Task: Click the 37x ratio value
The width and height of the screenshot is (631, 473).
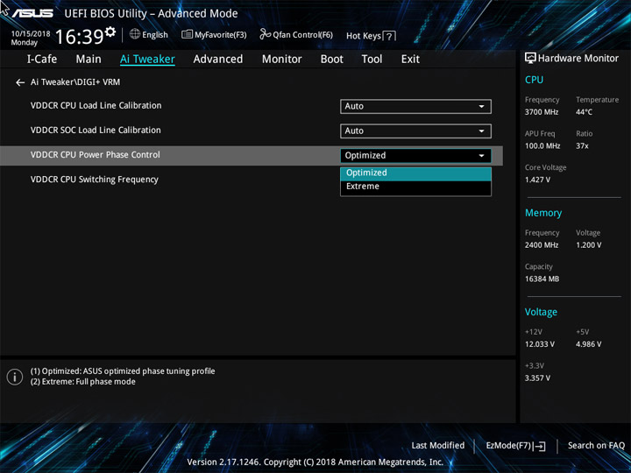Action: tap(582, 146)
